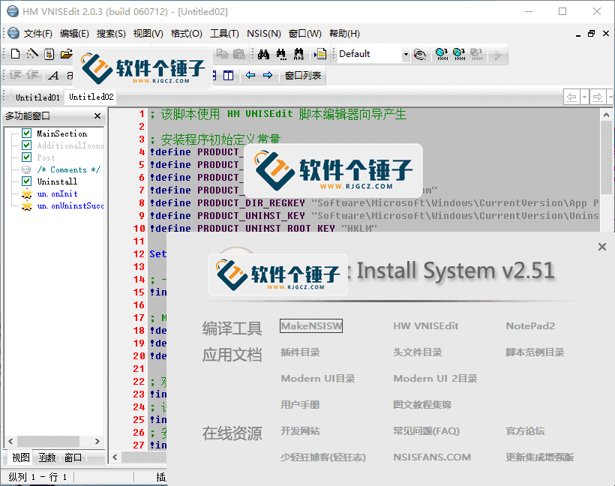Create a new script document
The height and width of the screenshot is (486, 615).
(13, 53)
